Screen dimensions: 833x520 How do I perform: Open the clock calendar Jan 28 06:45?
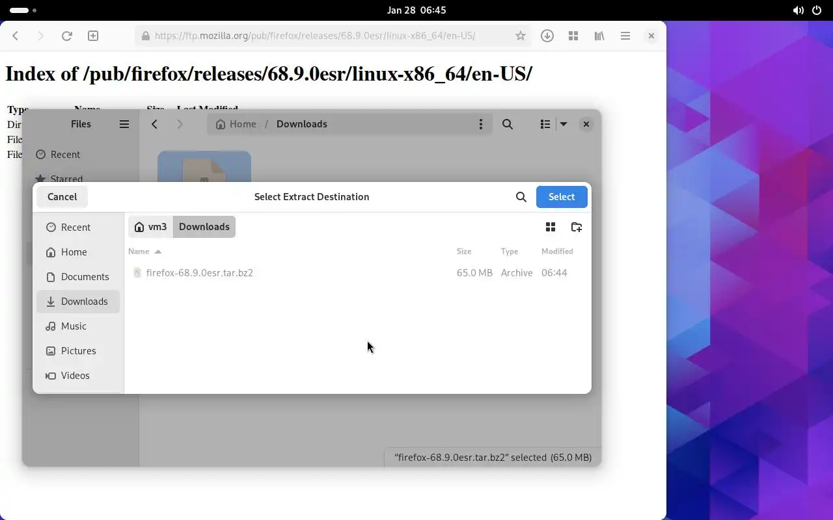(x=416, y=10)
